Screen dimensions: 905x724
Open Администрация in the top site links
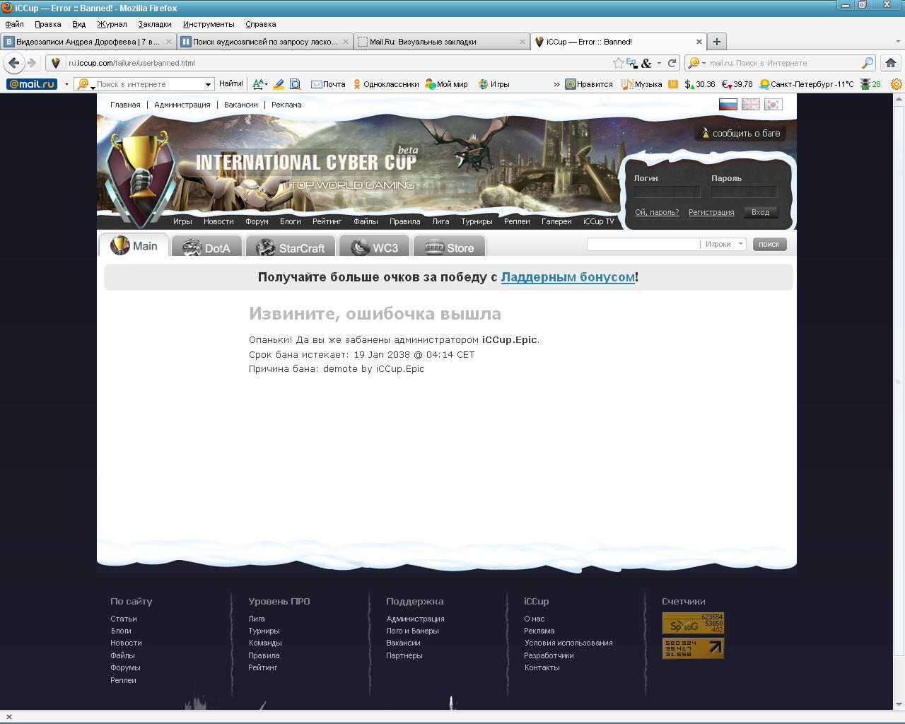182,105
